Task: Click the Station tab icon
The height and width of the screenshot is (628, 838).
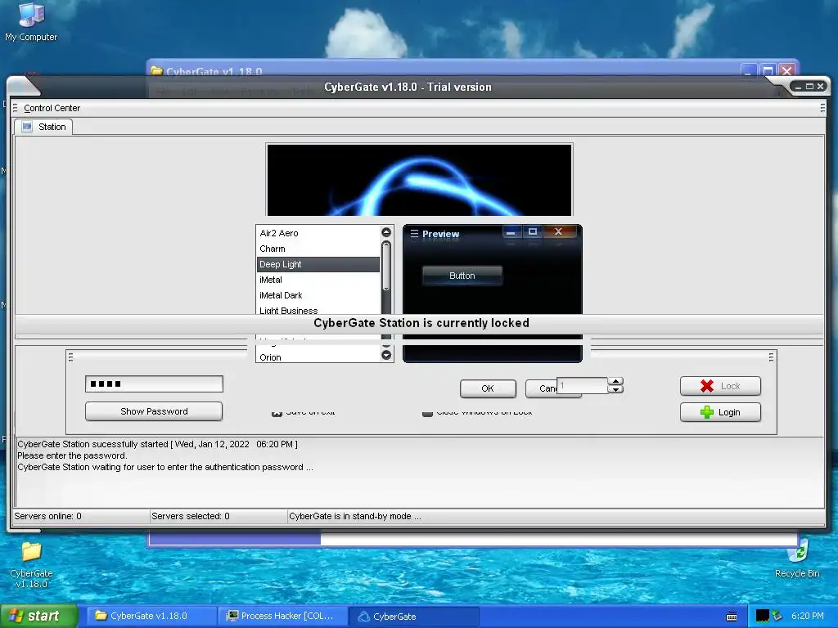Action: (27, 127)
